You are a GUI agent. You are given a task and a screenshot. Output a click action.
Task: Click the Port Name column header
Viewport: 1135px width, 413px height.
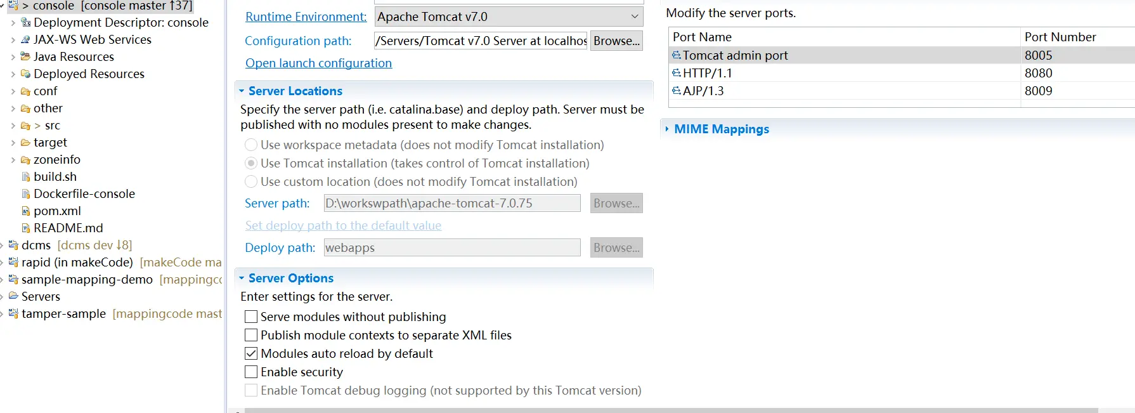tap(844, 37)
